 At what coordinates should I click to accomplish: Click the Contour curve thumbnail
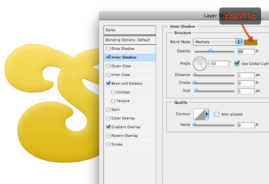[x=199, y=114]
